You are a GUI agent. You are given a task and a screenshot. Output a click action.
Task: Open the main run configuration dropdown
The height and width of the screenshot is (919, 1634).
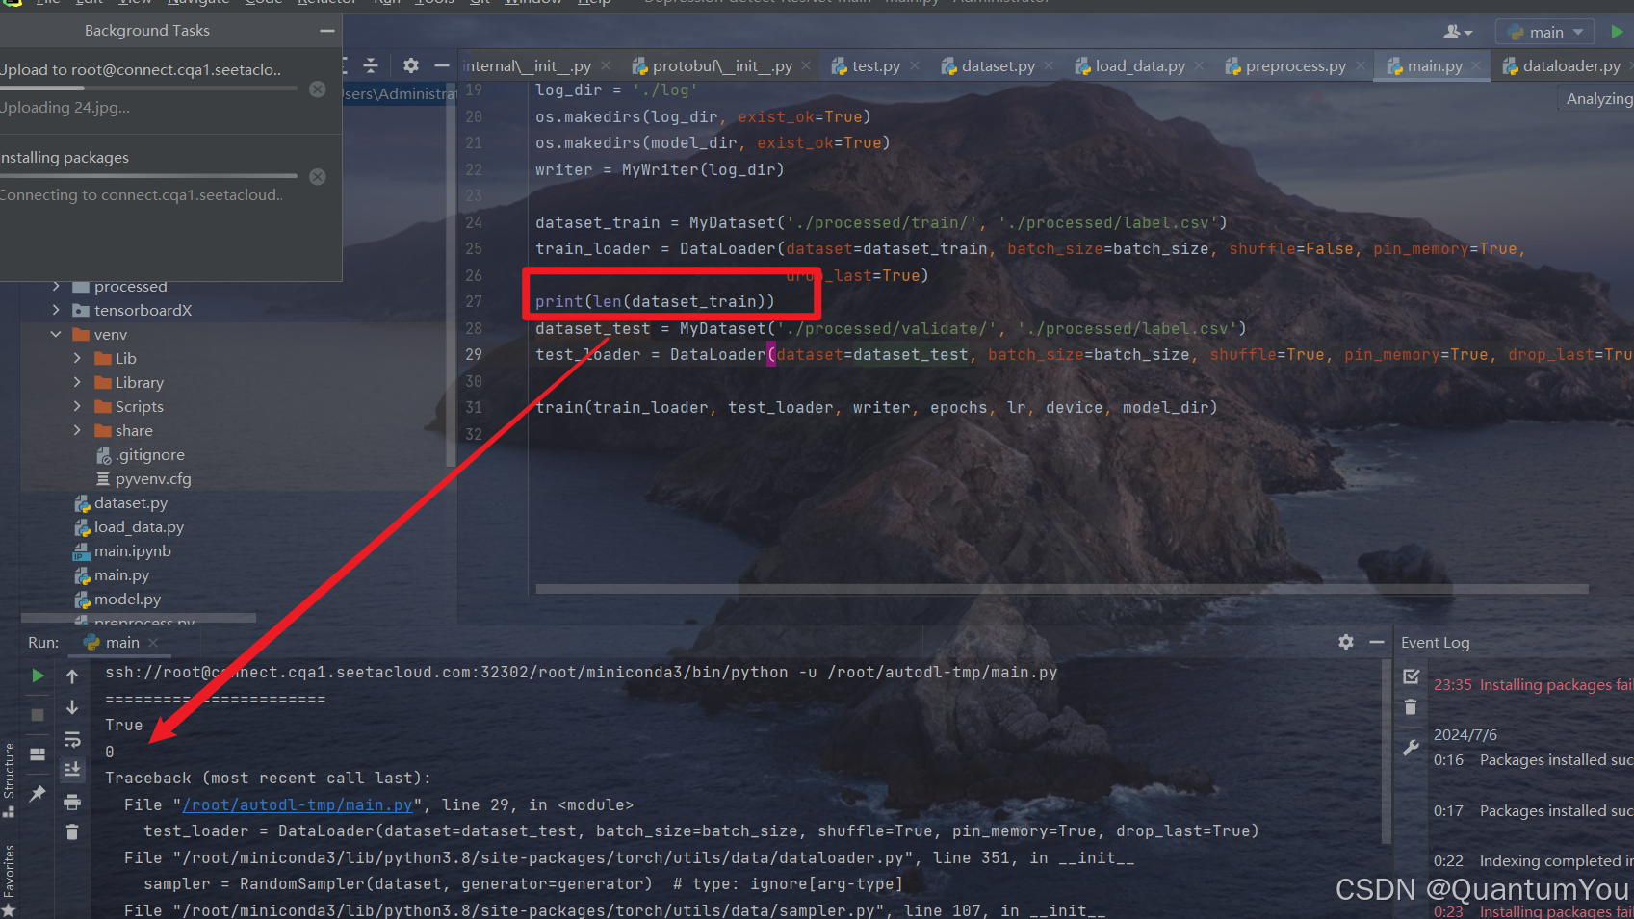pyautogui.click(x=1545, y=32)
